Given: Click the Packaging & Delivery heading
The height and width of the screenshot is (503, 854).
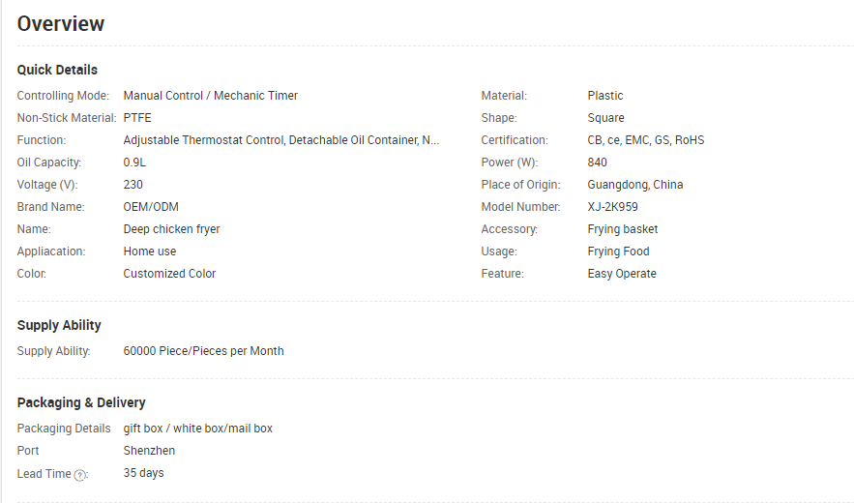Looking at the screenshot, I should pyautogui.click(x=81, y=402).
